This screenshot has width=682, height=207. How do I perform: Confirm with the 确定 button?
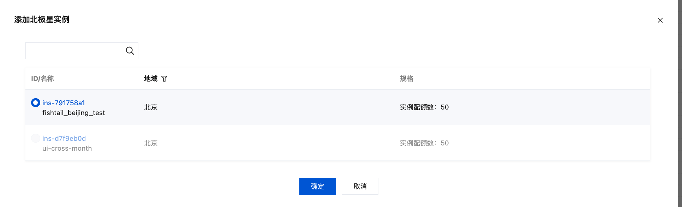(x=318, y=186)
